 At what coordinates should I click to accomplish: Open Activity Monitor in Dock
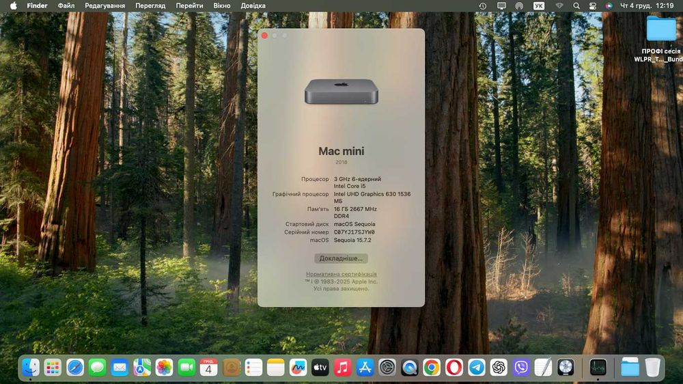point(598,368)
